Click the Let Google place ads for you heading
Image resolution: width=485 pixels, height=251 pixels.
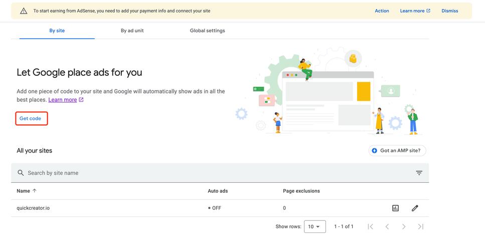point(79,72)
